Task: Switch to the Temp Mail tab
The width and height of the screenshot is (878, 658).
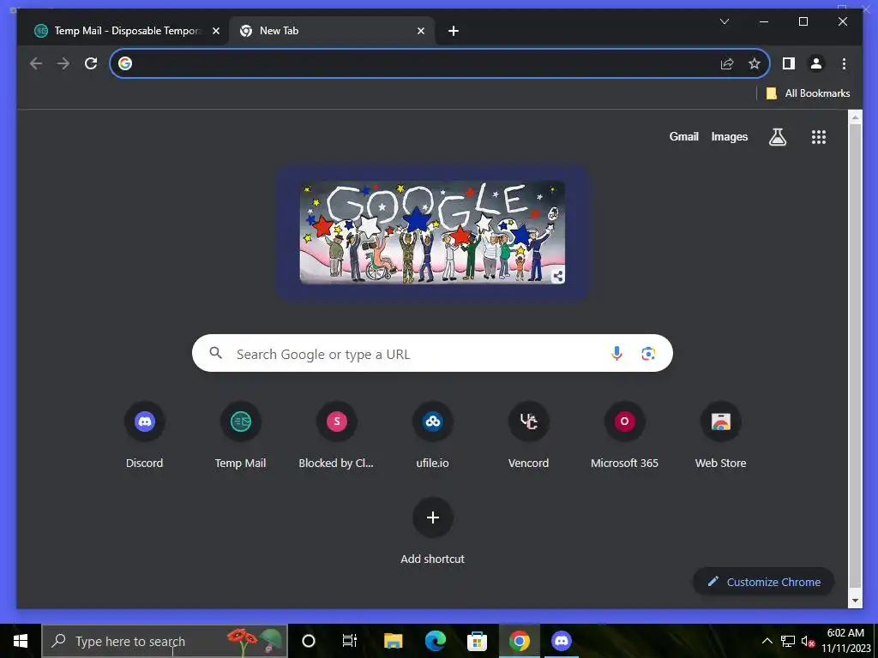Action: click(x=123, y=31)
